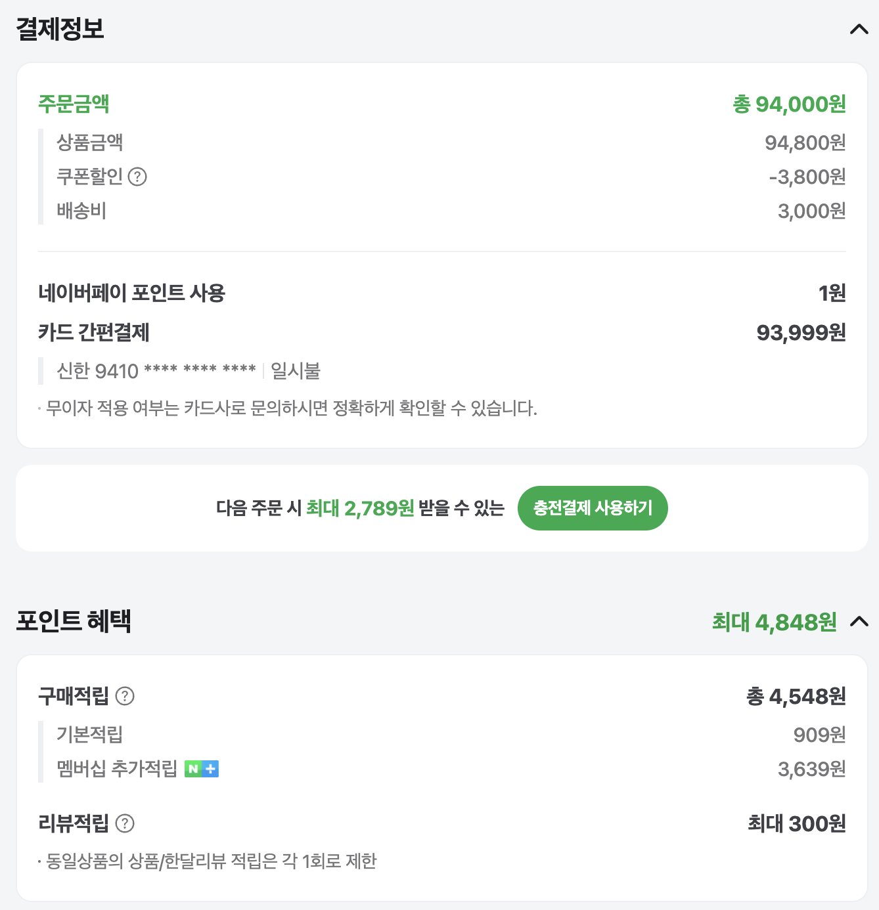
Task: Click the 배송비 row label
Action: point(81,211)
